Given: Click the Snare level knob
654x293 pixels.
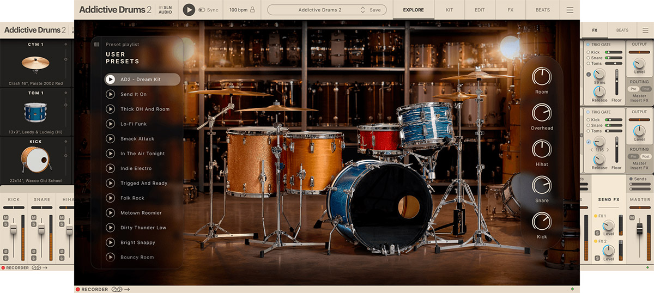Looking at the screenshot, I should [541, 185].
